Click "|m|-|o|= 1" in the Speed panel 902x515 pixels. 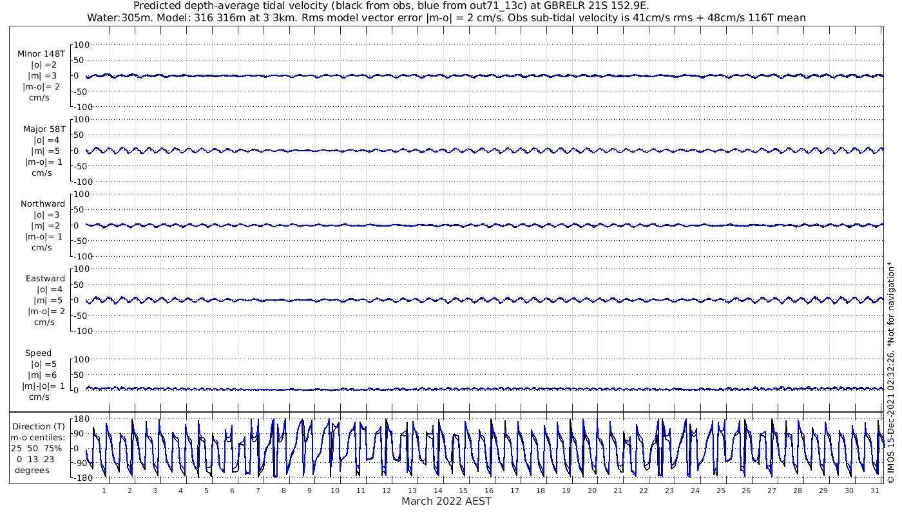click(x=44, y=386)
